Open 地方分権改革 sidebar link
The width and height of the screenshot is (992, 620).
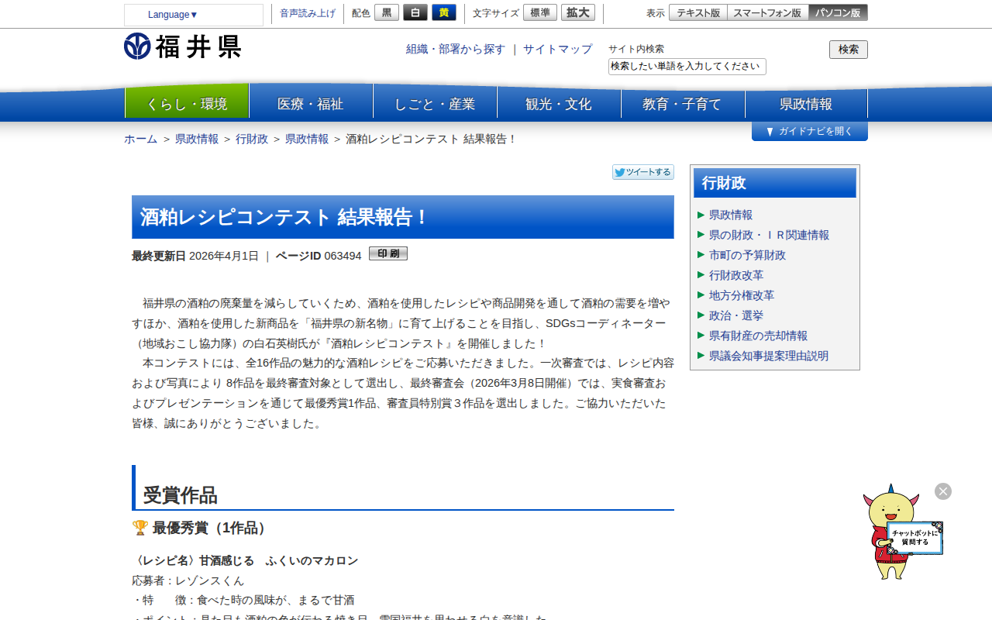tap(742, 295)
